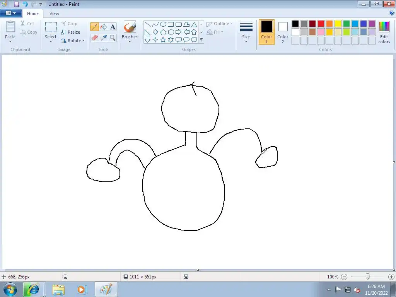Select the Right arrow shape
Viewport: 396px width, 297px height.
[x=179, y=32]
